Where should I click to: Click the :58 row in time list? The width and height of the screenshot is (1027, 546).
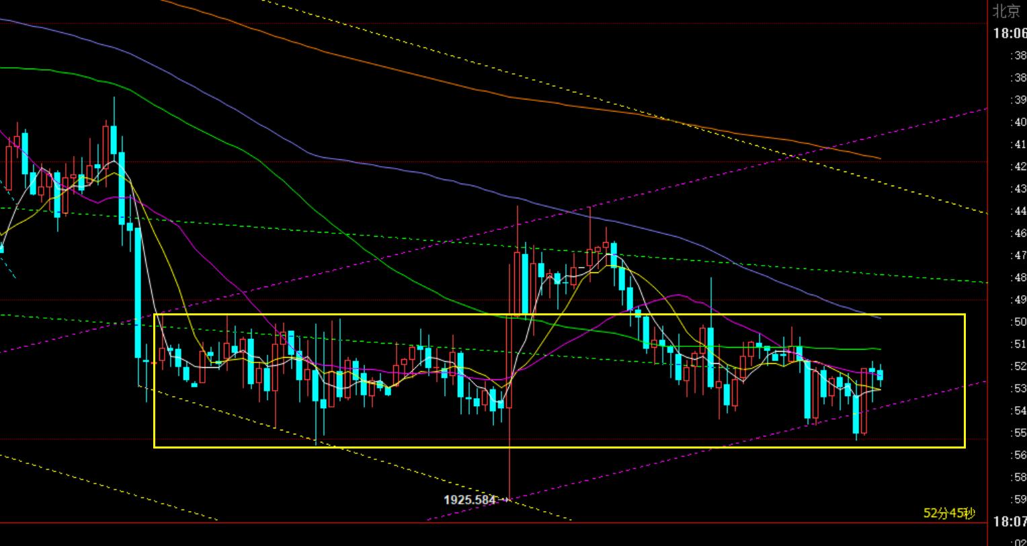[x=1018, y=477]
